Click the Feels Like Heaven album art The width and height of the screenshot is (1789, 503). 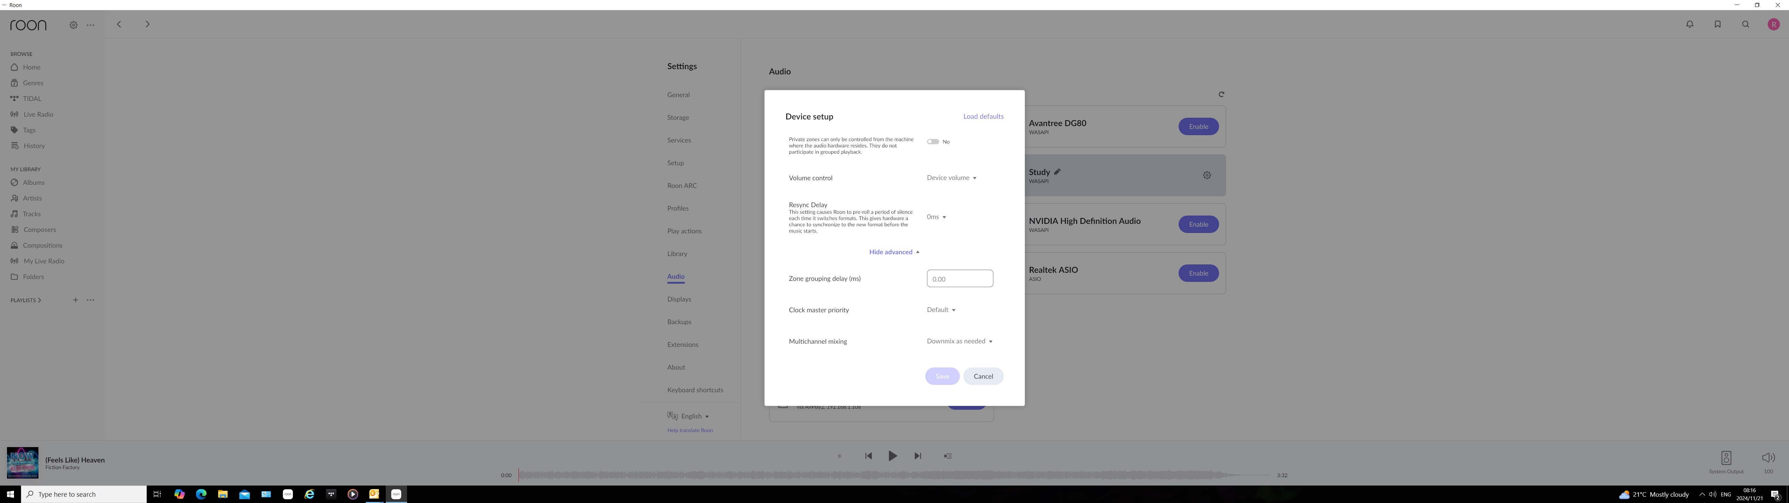(22, 463)
